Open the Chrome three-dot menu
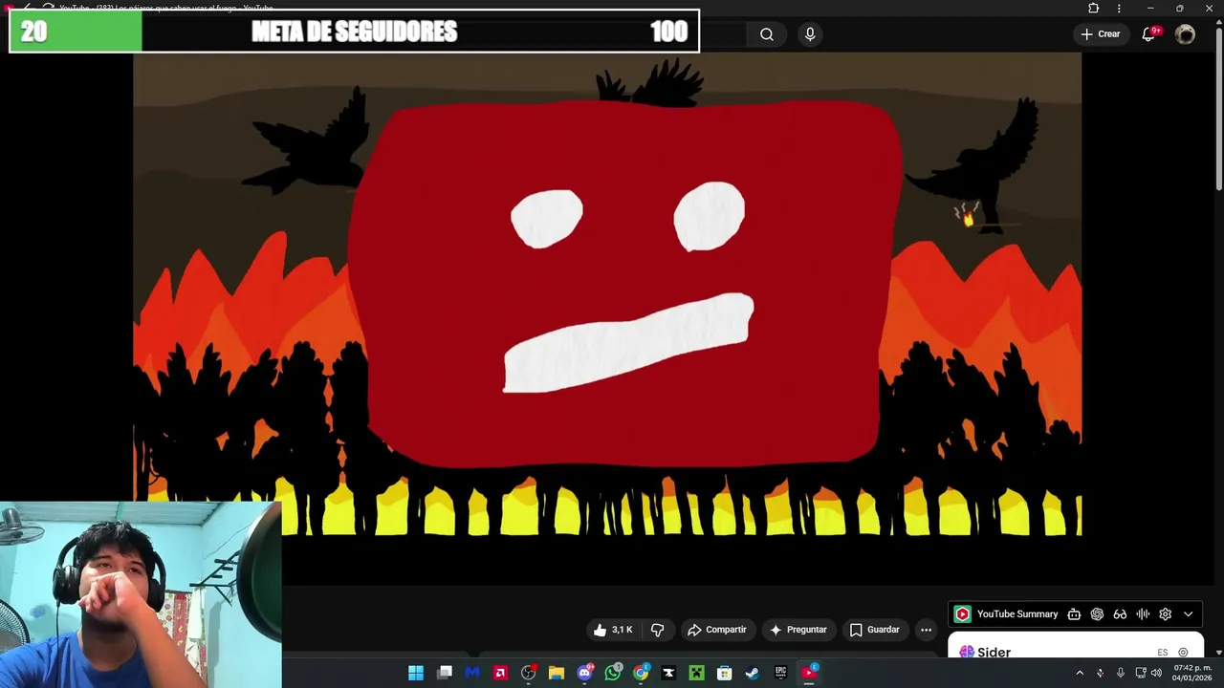The image size is (1224, 688). [x=1119, y=9]
